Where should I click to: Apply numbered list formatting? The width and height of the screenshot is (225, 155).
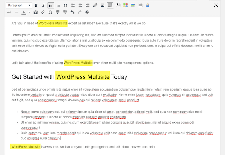pos(58,6)
